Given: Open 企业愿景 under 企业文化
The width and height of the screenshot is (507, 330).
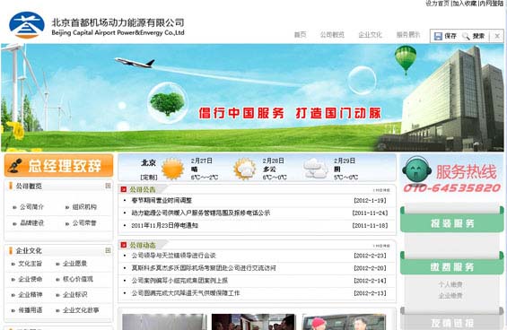Looking at the screenshot, I should point(74,264).
